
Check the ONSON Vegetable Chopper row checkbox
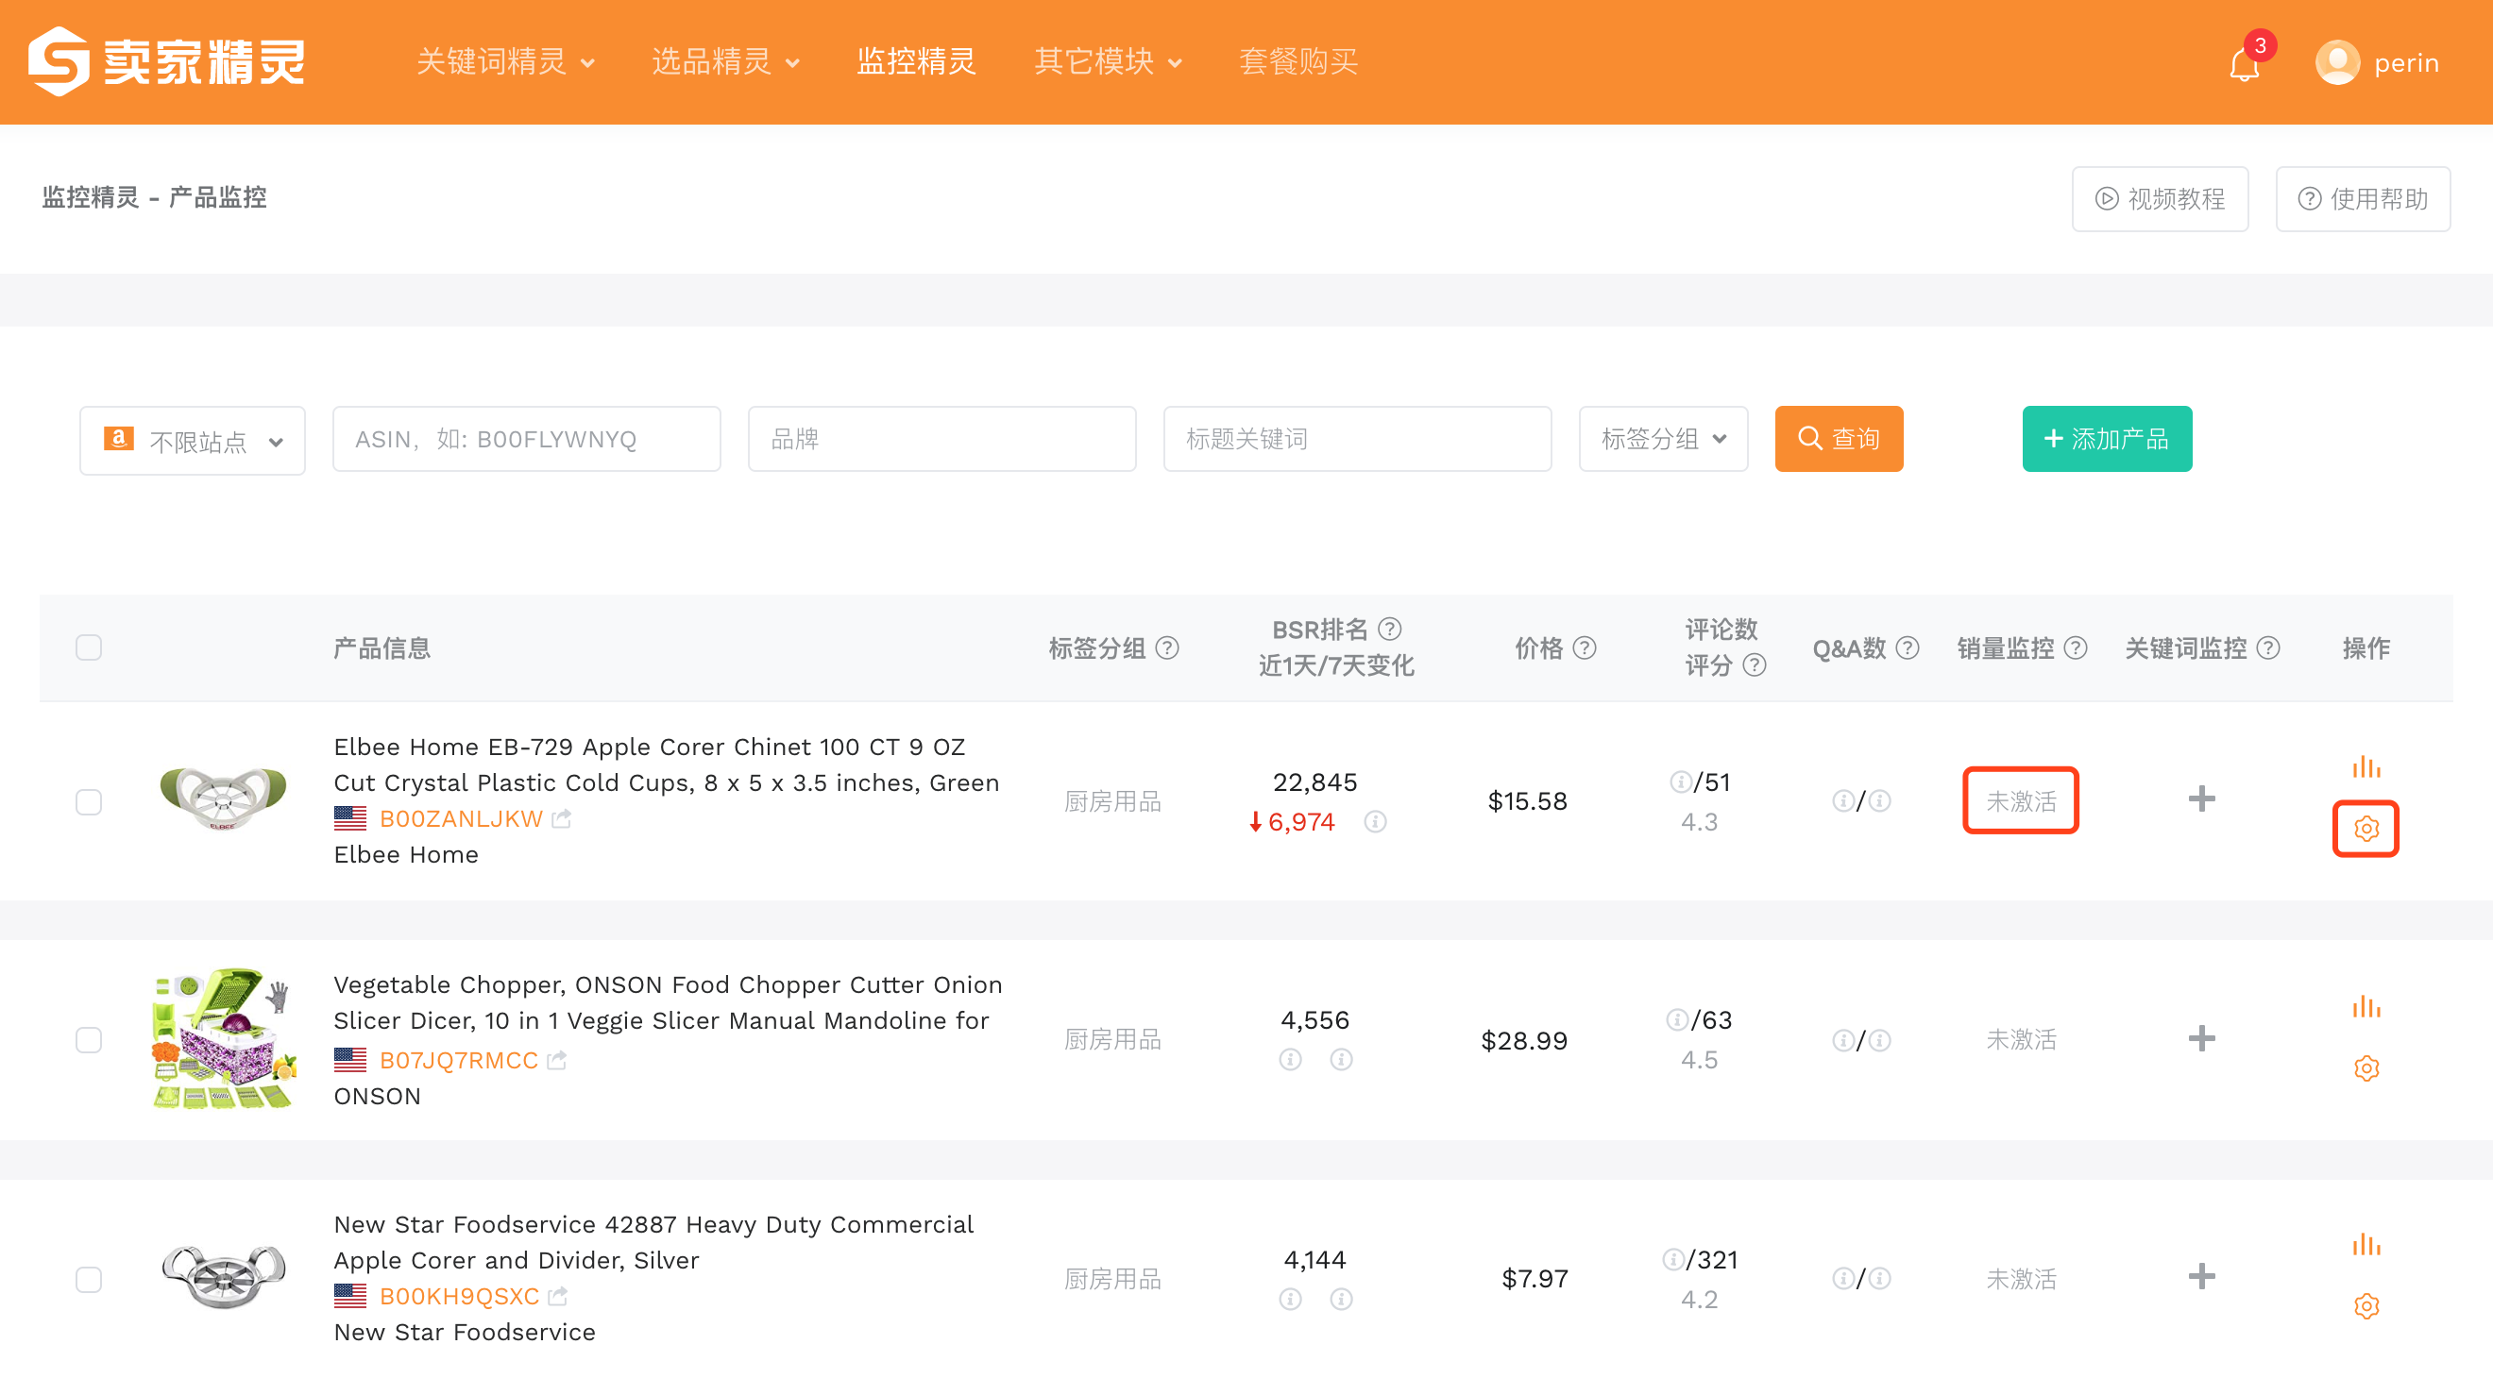pyautogui.click(x=89, y=1040)
